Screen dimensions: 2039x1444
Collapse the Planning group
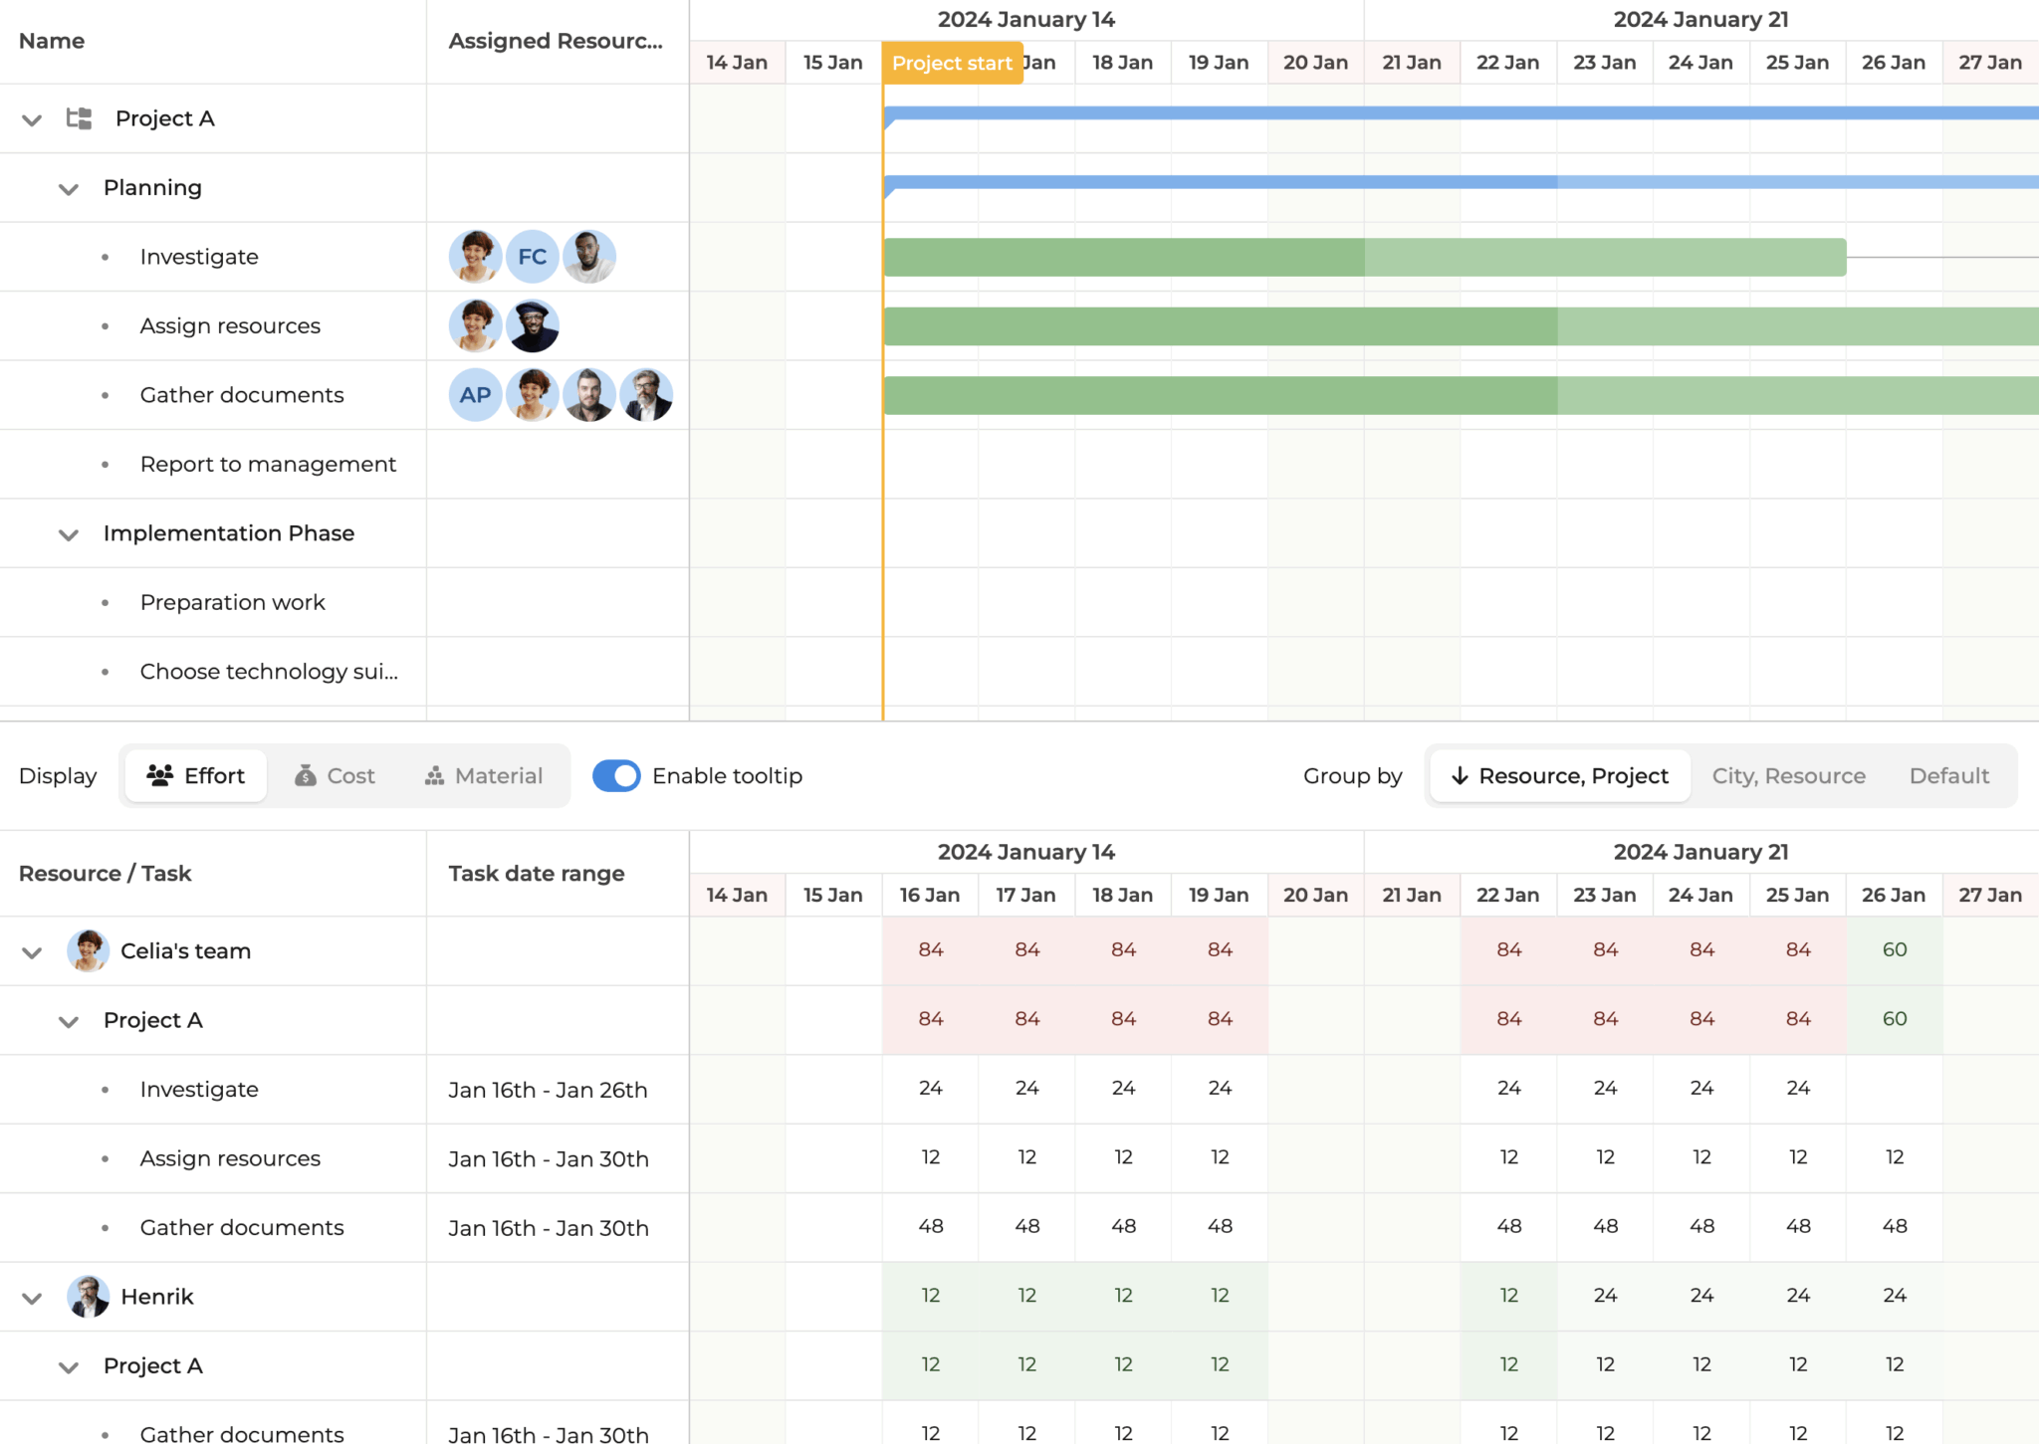(x=68, y=188)
